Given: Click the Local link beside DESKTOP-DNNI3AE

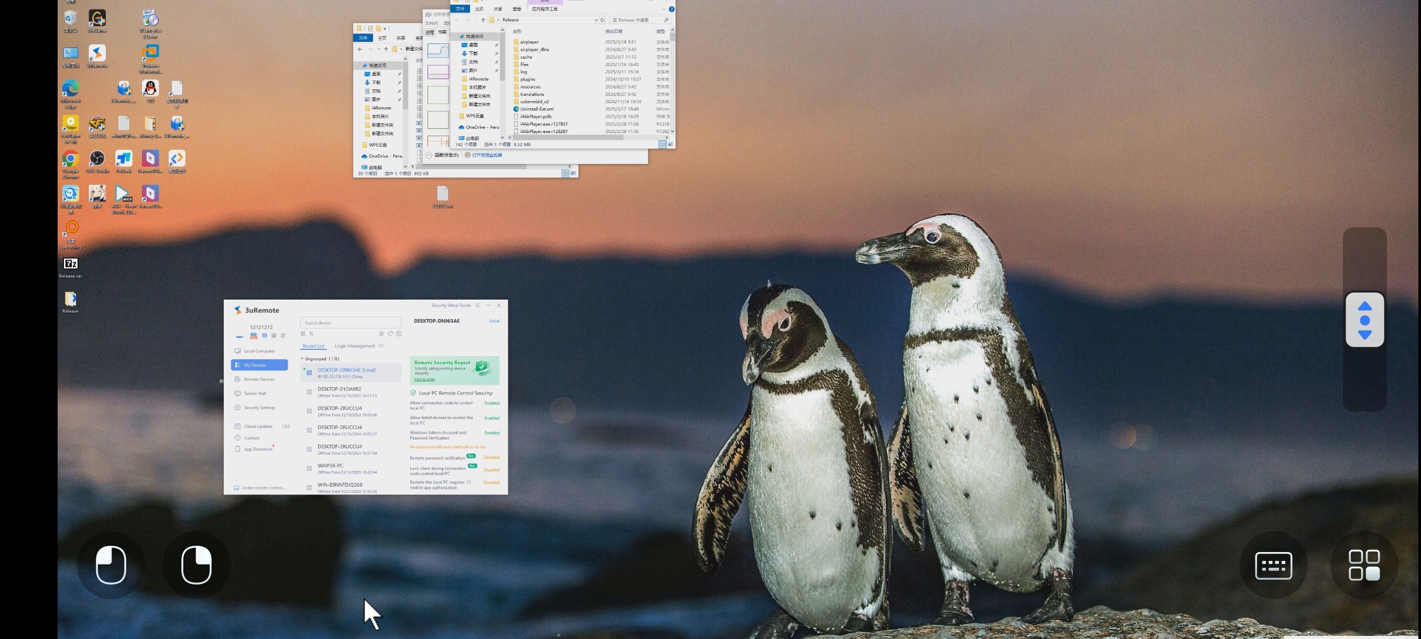Looking at the screenshot, I should (494, 321).
